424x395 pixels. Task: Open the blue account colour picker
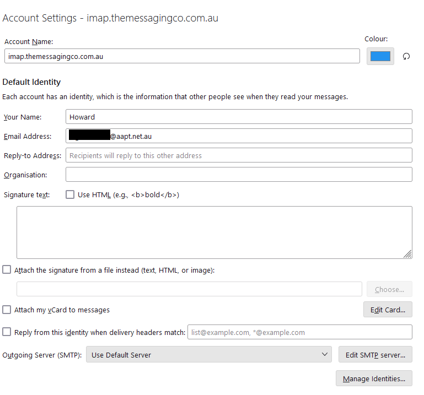(x=380, y=56)
